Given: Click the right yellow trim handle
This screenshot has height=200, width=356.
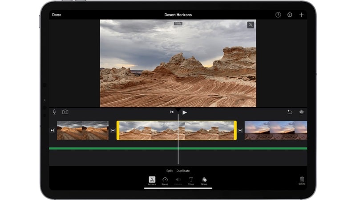Looking at the screenshot, I should pyautogui.click(x=235, y=130).
